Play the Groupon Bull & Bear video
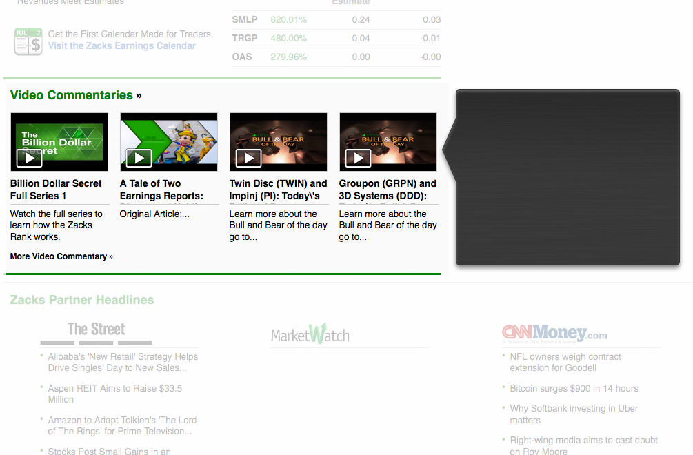The image size is (693, 455). (x=388, y=142)
